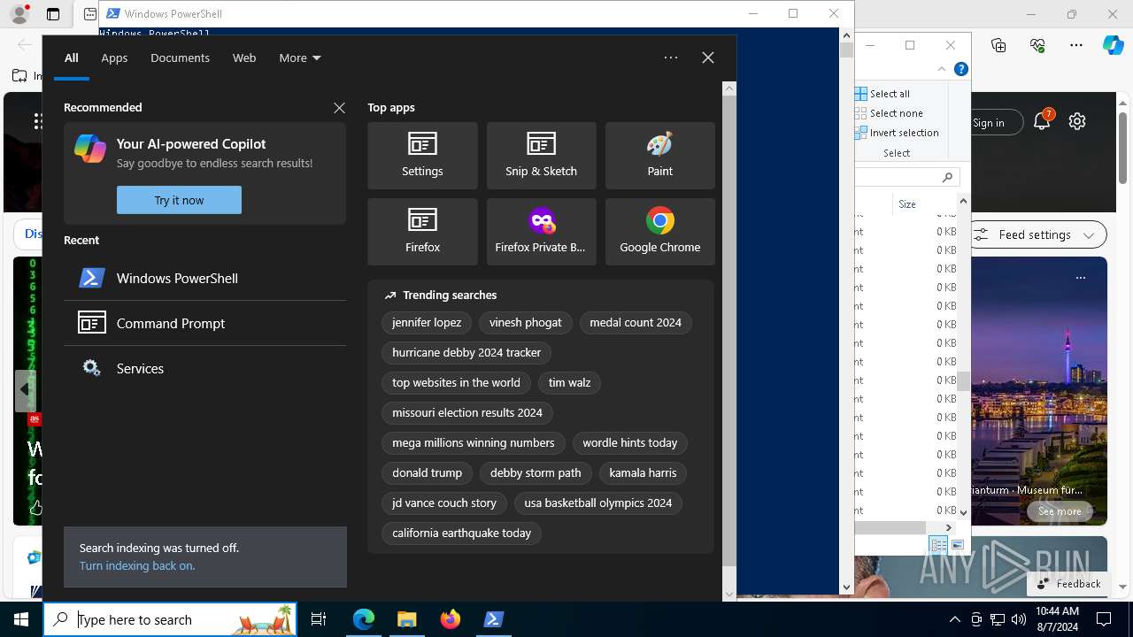The image size is (1133, 637).
Task: Open Firefox from taskbar
Action: click(451, 619)
